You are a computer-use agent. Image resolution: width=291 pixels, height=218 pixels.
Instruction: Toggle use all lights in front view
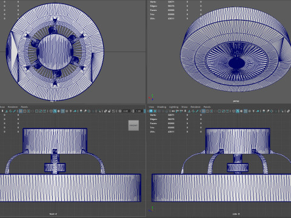[x=71, y=111]
